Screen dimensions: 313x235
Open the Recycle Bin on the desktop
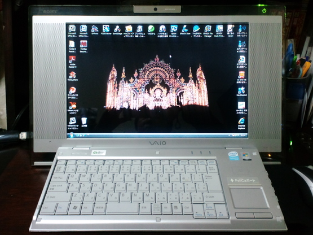(84, 123)
